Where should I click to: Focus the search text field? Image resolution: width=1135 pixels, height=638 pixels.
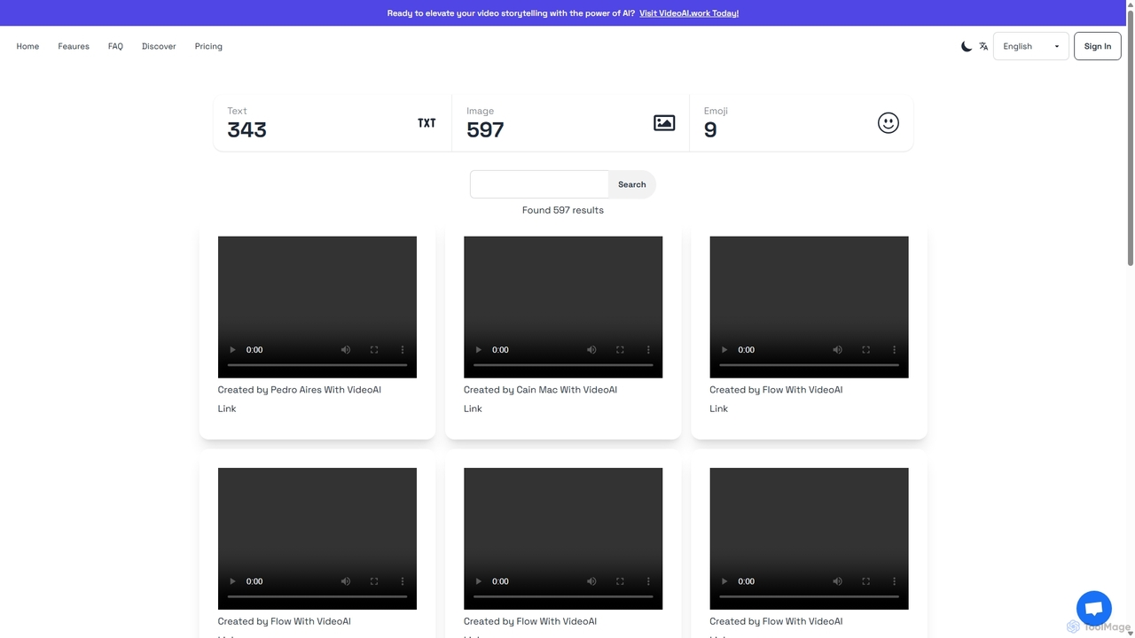pyautogui.click(x=539, y=184)
